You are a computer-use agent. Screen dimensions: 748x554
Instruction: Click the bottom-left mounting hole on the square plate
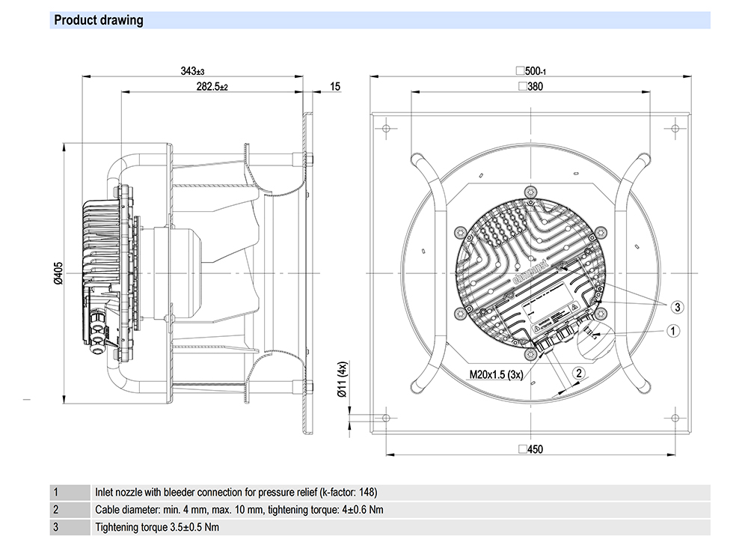pyautogui.click(x=386, y=418)
